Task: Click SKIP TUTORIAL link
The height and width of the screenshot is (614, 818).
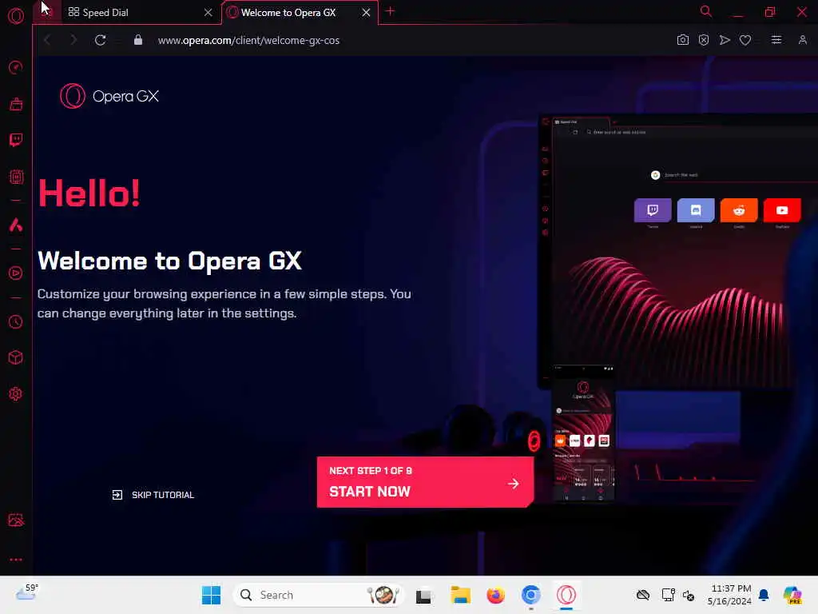Action: tap(153, 495)
